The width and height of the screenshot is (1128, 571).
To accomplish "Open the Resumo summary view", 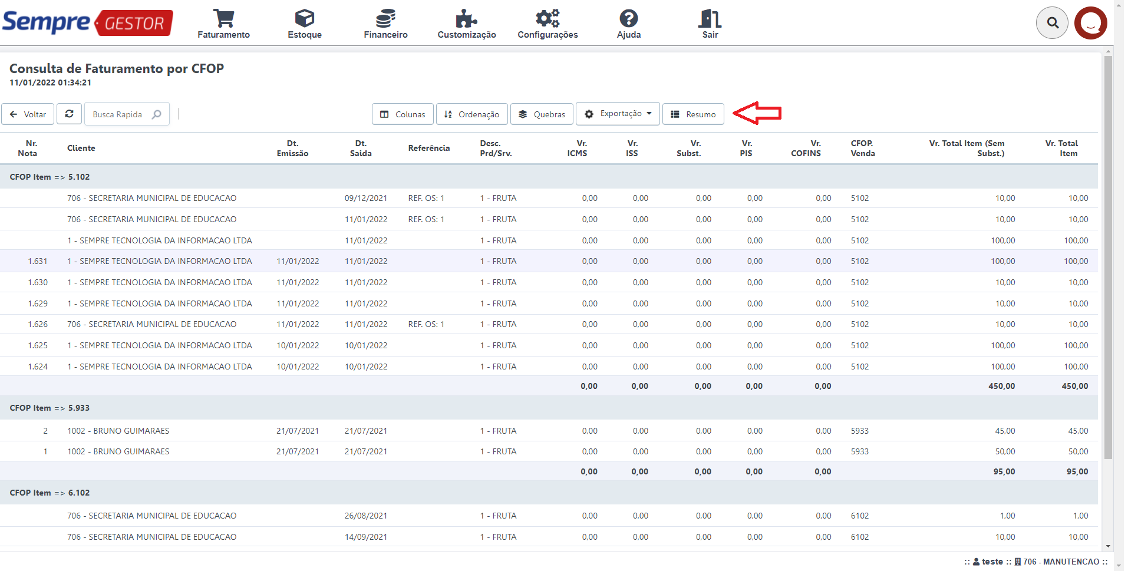I will coord(693,114).
